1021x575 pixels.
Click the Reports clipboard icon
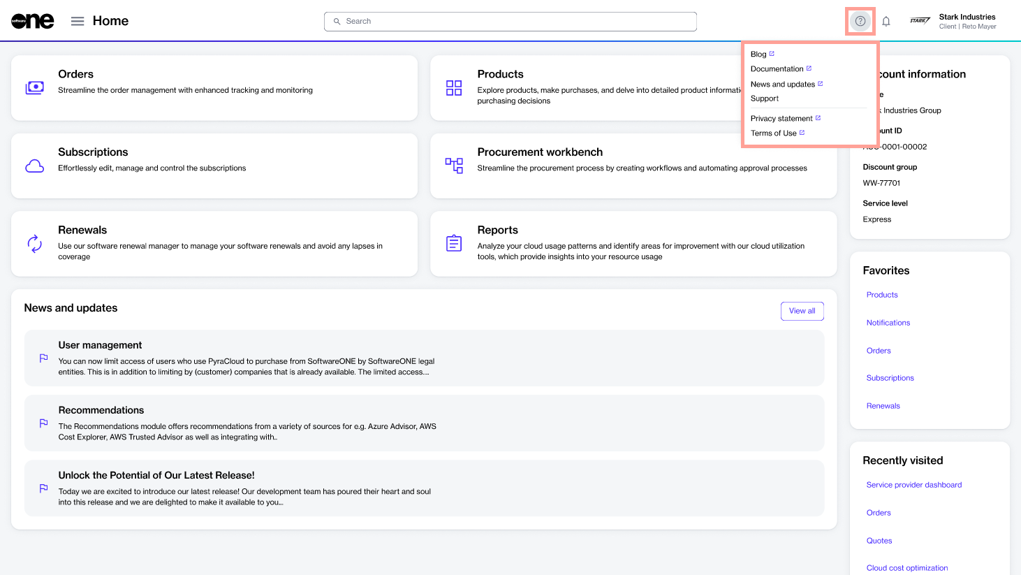454,243
